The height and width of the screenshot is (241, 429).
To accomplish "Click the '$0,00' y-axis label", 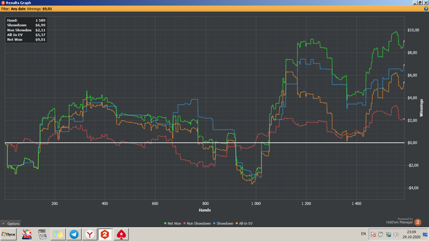I will (413, 143).
